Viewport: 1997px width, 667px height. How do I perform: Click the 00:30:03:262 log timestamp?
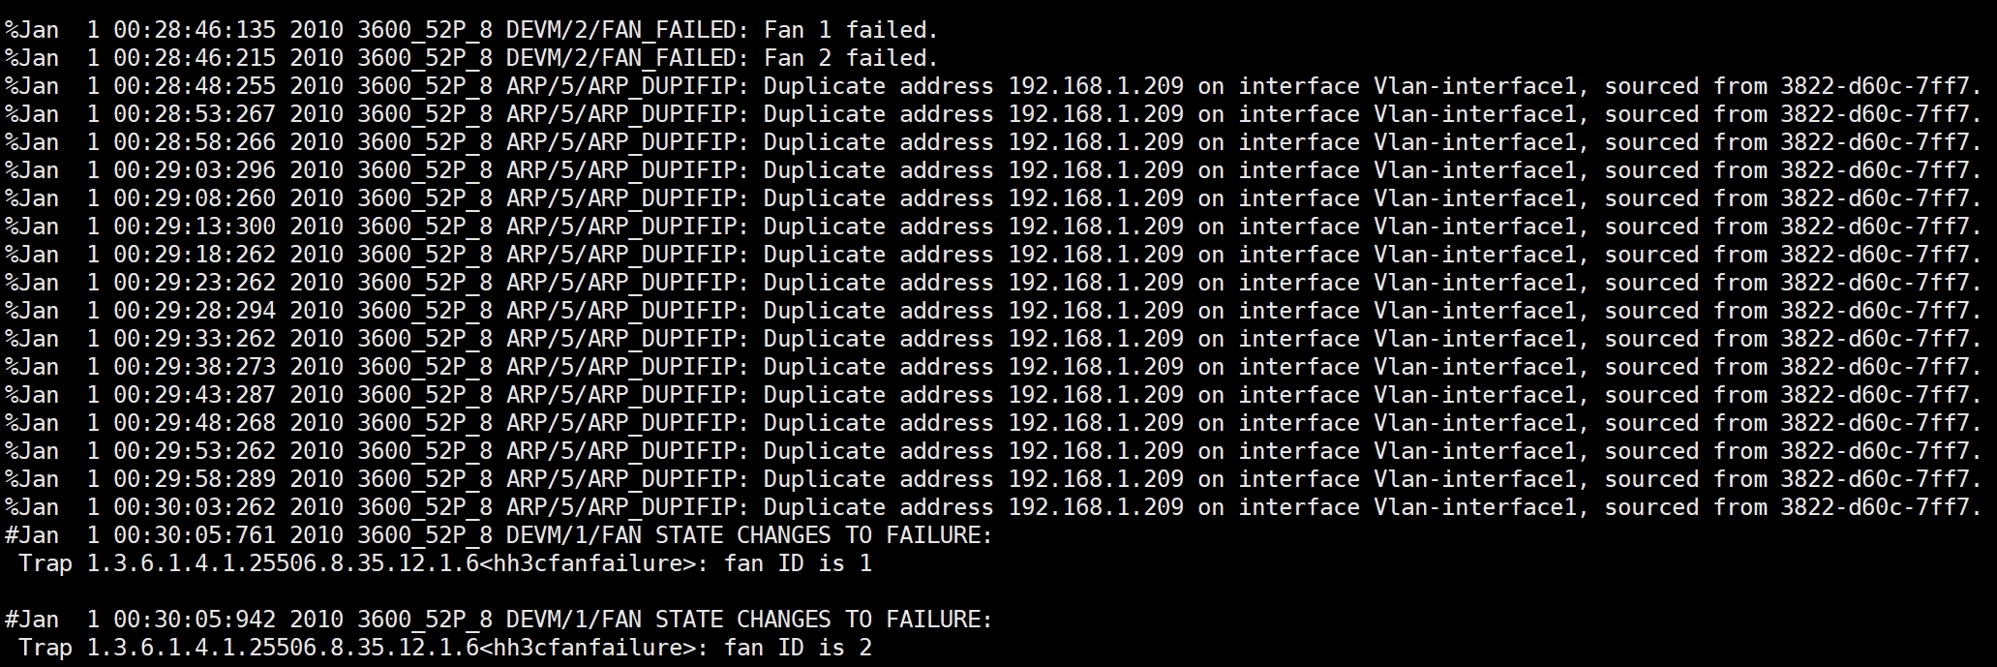pyautogui.click(x=194, y=507)
